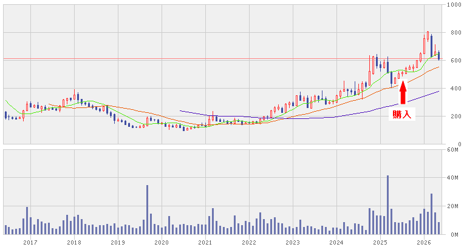Click the 200 price axis label
The height and width of the screenshot is (247, 464).
[456, 117]
